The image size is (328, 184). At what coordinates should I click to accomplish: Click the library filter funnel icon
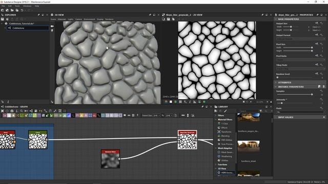coord(261,111)
